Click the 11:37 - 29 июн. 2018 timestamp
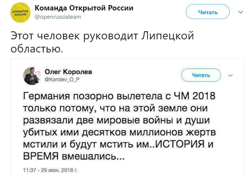The width and height of the screenshot is (246, 177). pos(51,170)
